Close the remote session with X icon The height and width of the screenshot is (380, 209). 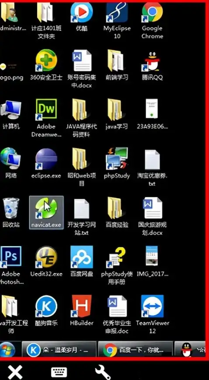tap(15, 372)
